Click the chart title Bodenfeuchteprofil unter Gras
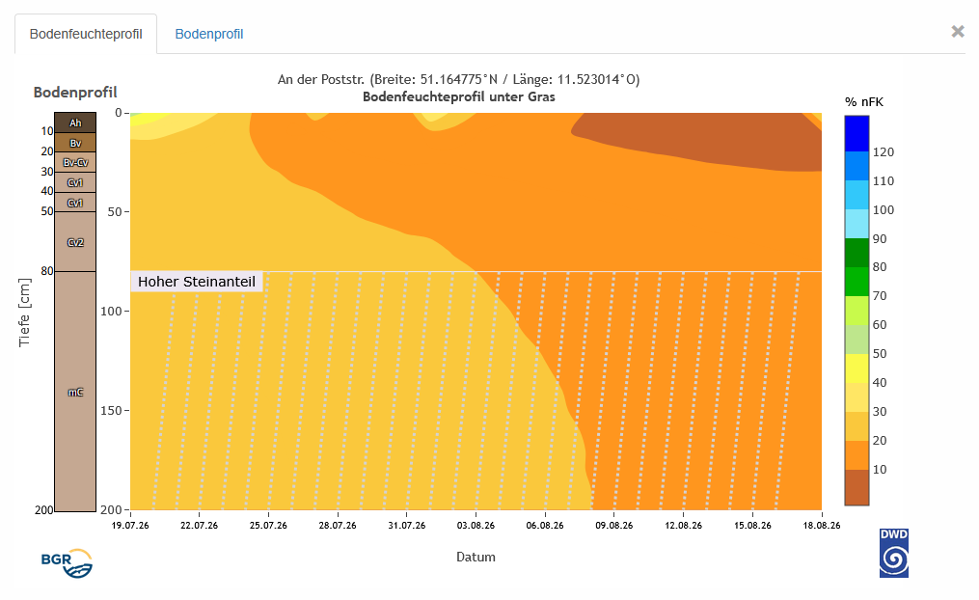Screen dimensions: 979x600 459,96
